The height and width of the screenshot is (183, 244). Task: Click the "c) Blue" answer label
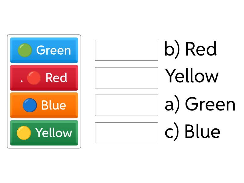(x=192, y=132)
